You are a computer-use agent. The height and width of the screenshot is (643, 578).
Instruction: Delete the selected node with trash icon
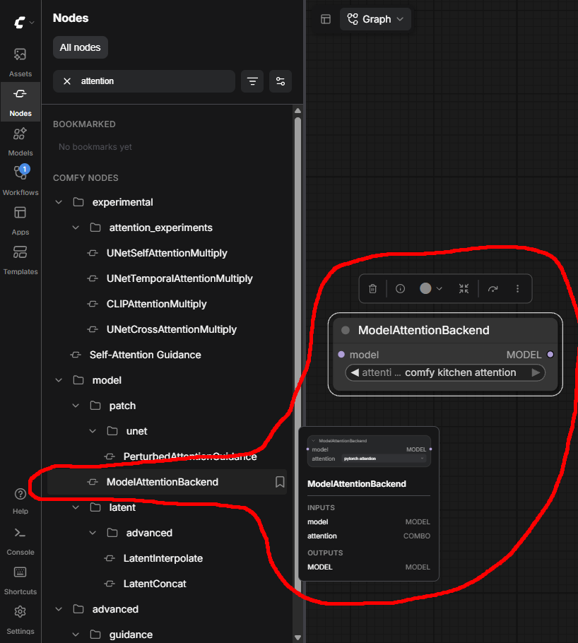point(372,289)
